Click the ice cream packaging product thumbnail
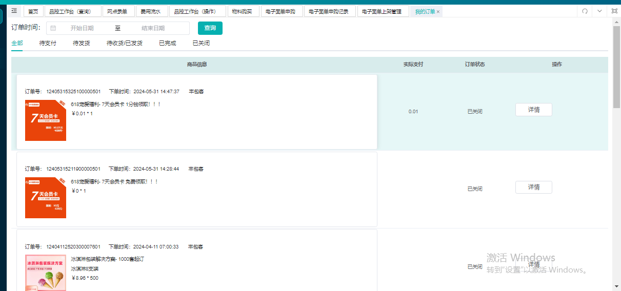This screenshot has height=291, width=621. [46, 273]
